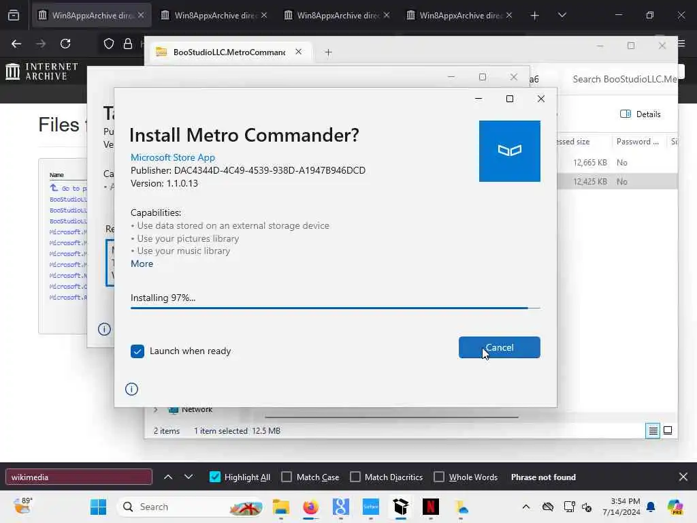Close the Firefox find bar

click(x=683, y=477)
